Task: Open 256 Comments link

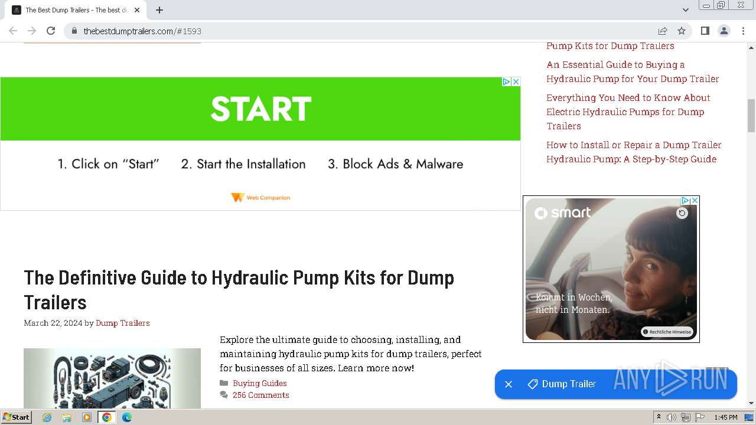Action: click(x=260, y=395)
